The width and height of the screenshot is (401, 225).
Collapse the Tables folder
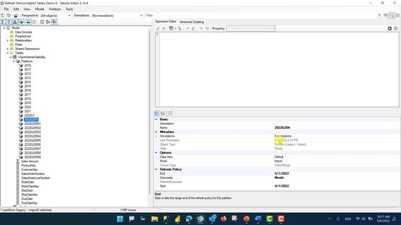pos(8,52)
